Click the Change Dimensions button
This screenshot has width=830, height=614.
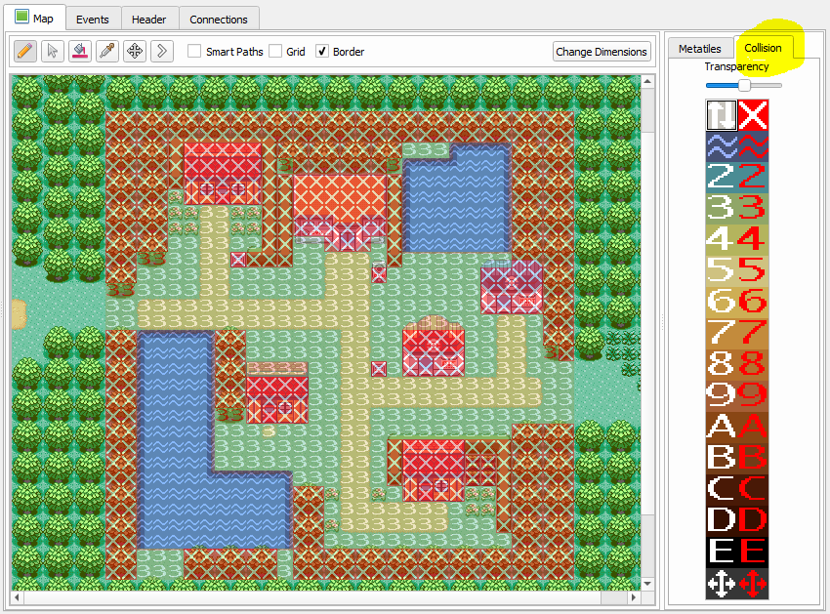pyautogui.click(x=602, y=52)
